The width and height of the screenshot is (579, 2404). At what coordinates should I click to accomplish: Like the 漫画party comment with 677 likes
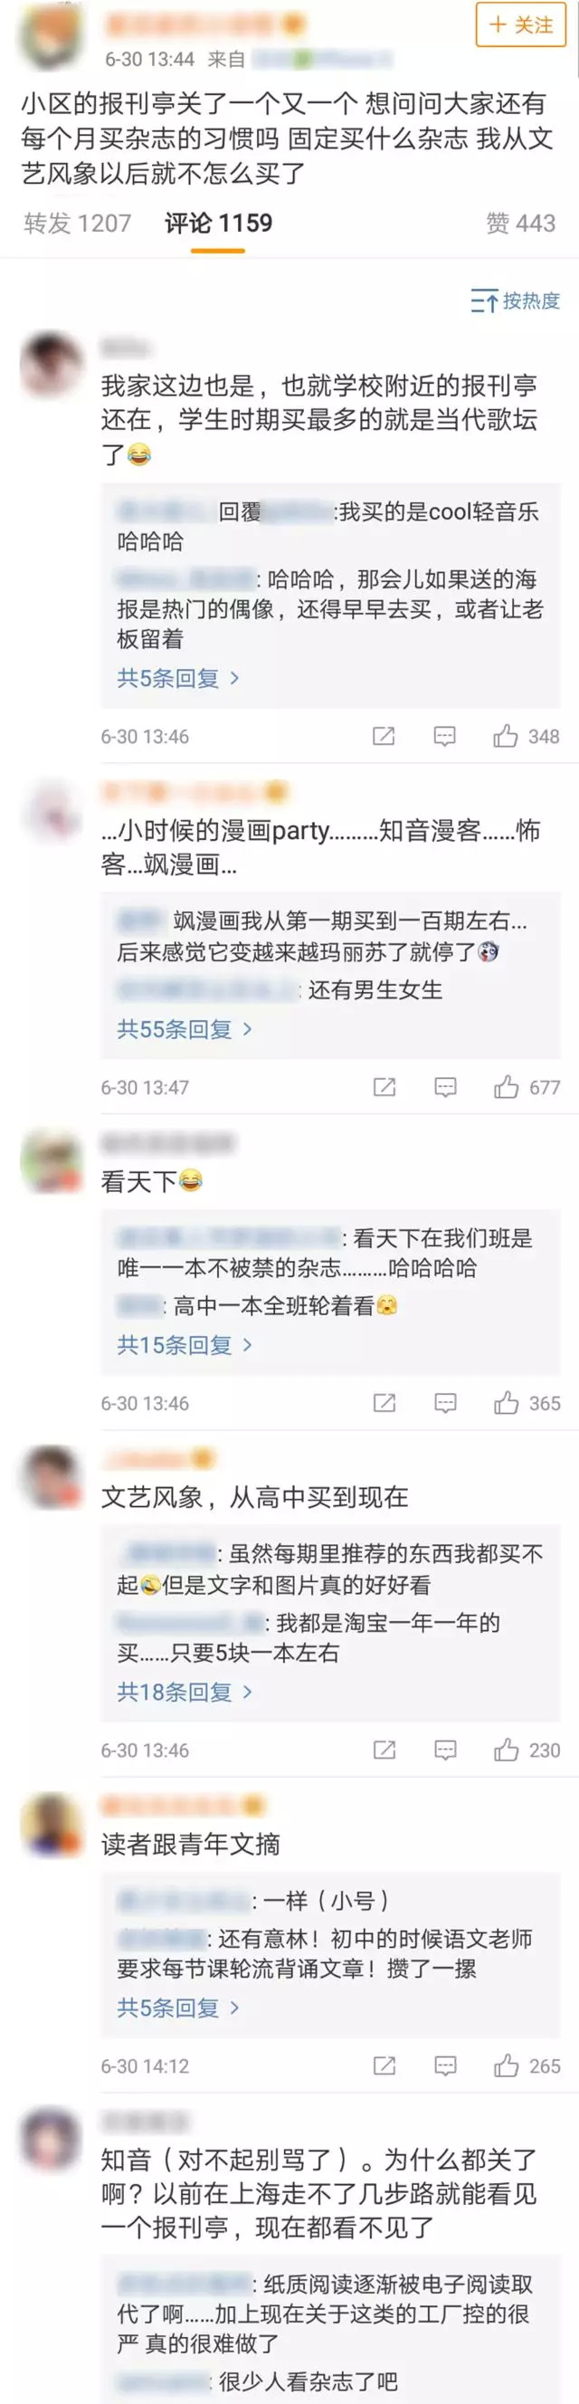click(x=527, y=1087)
